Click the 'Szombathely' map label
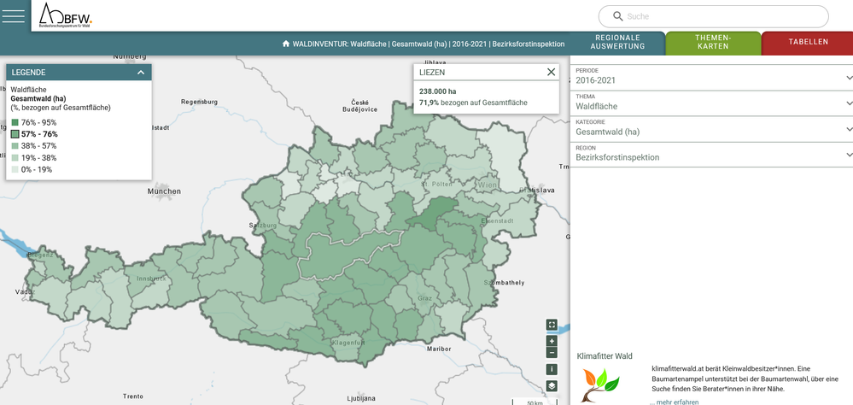 (506, 283)
